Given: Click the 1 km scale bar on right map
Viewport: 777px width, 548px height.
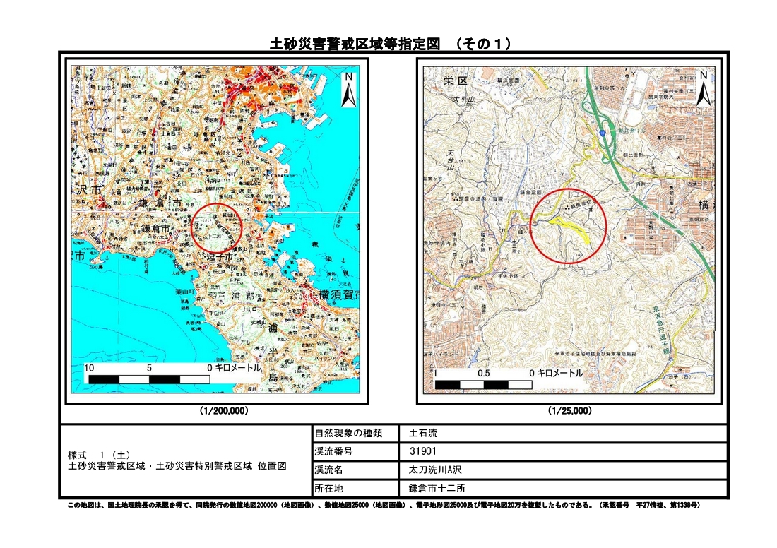Looking at the screenshot, I should tap(484, 384).
